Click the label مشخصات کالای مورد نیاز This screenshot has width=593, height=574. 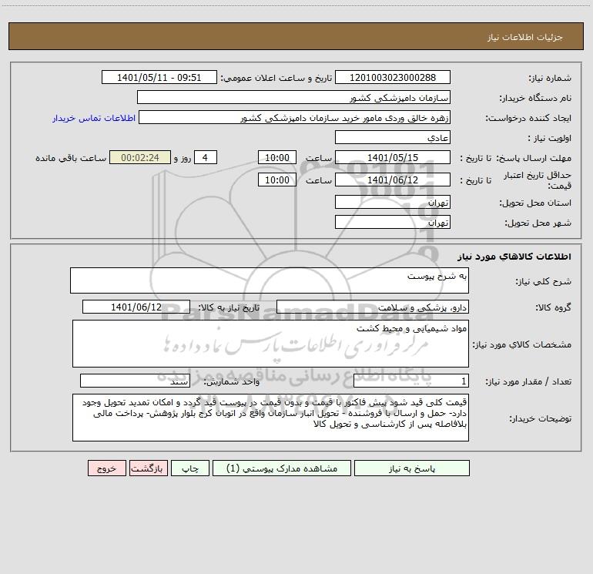tap(522, 344)
